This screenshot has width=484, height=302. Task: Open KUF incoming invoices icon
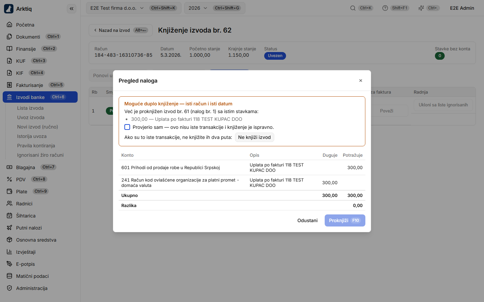pos(9,61)
